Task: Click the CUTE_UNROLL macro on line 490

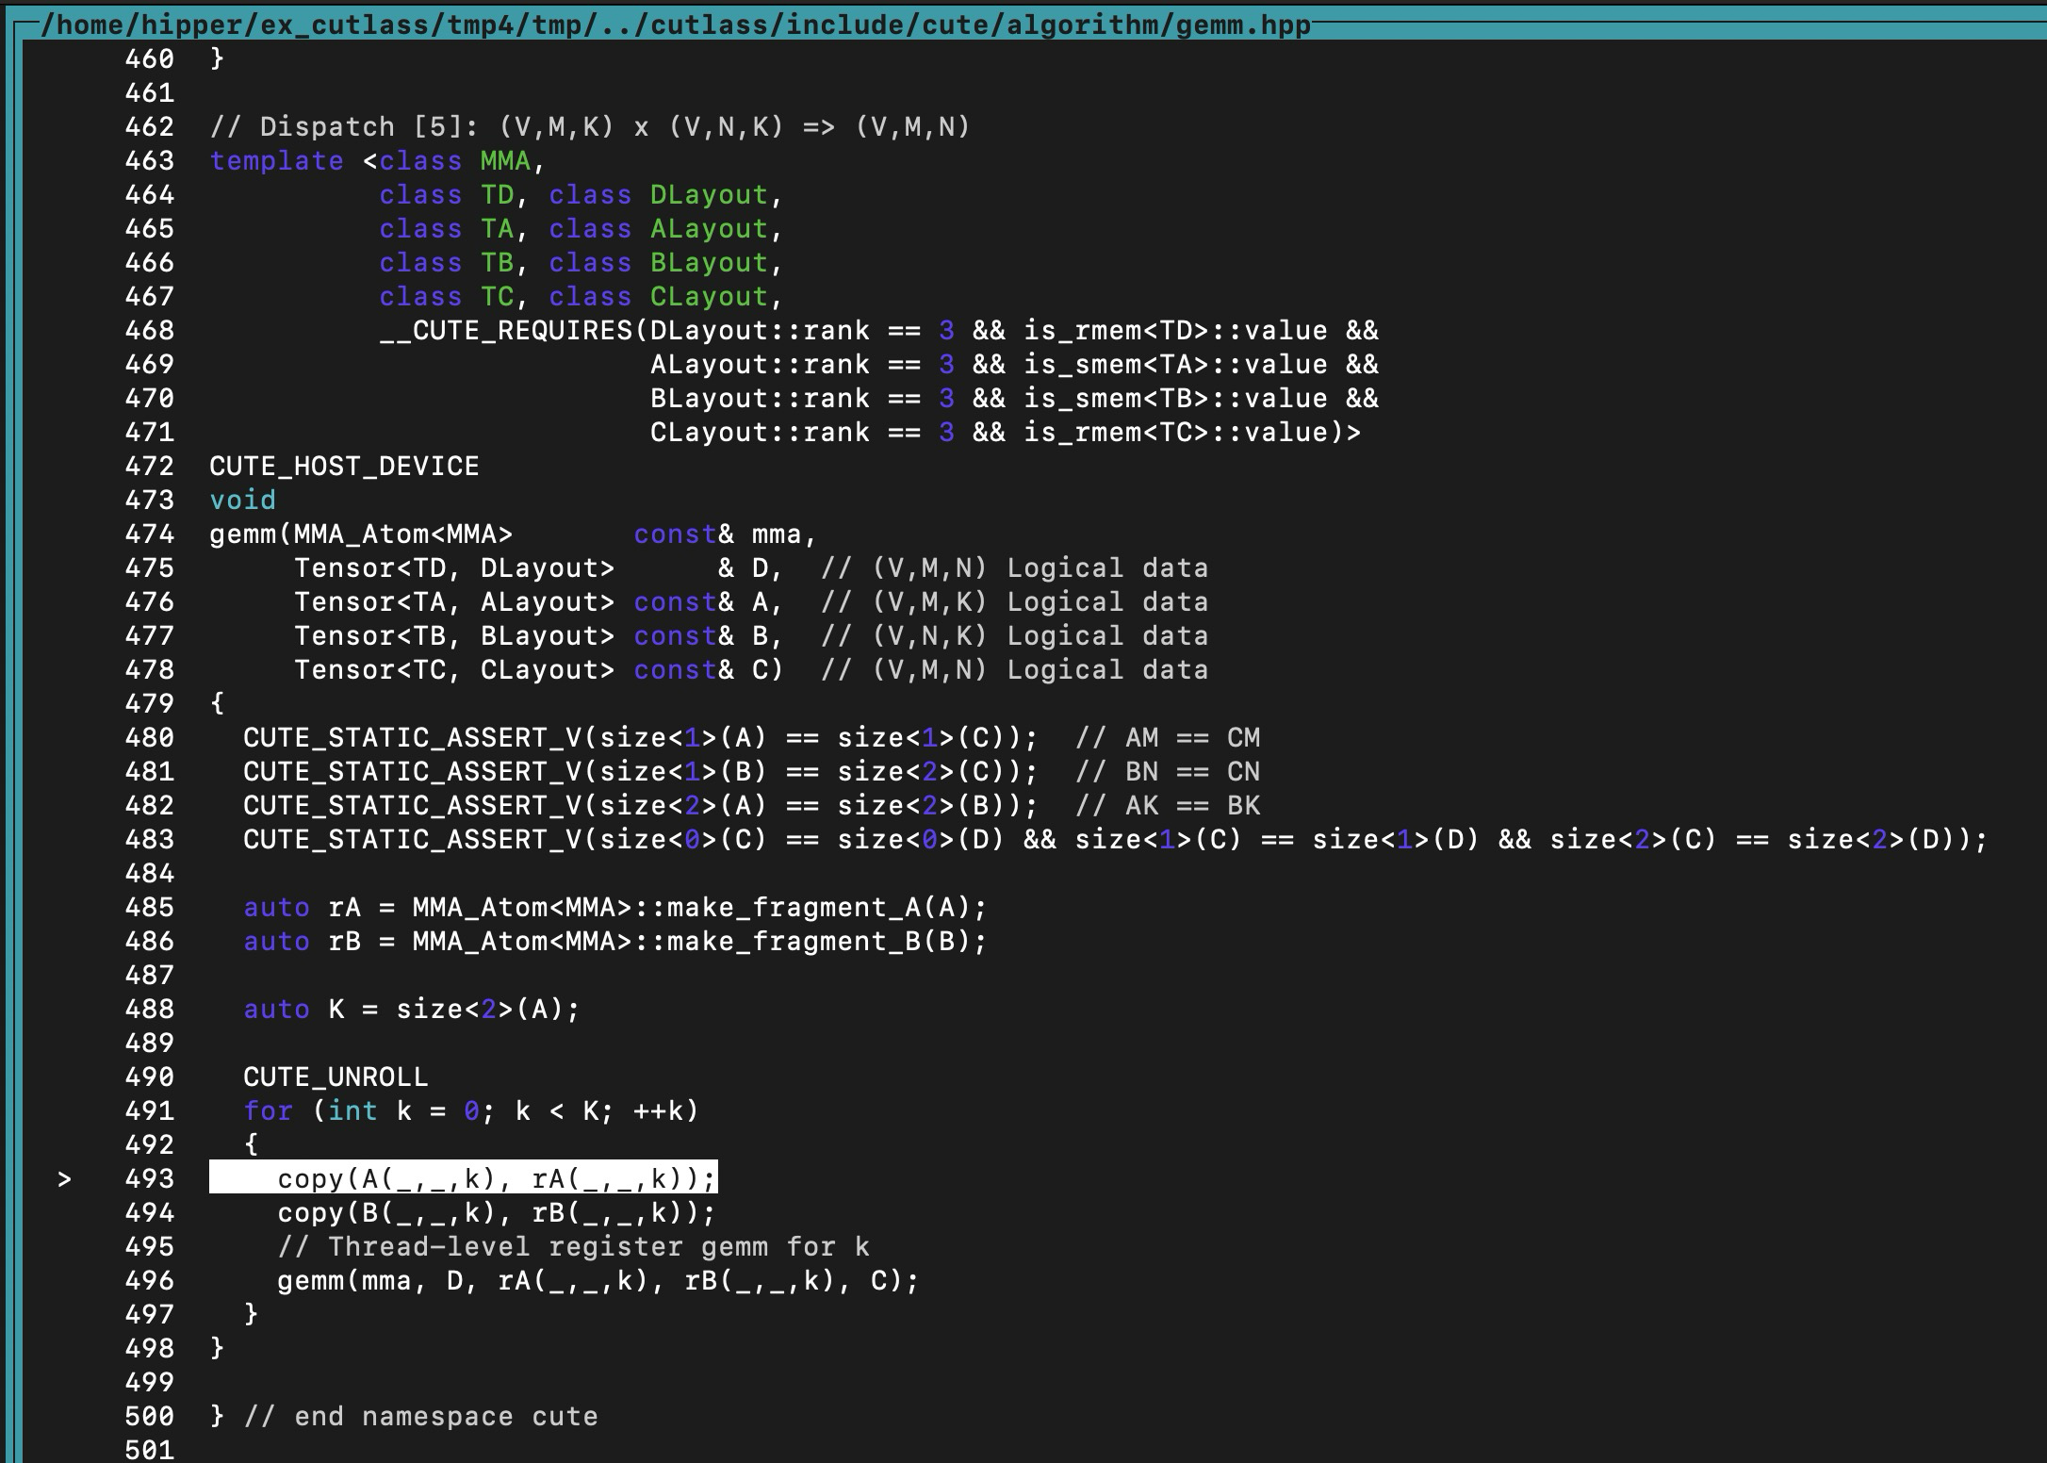Action: 335,1077
